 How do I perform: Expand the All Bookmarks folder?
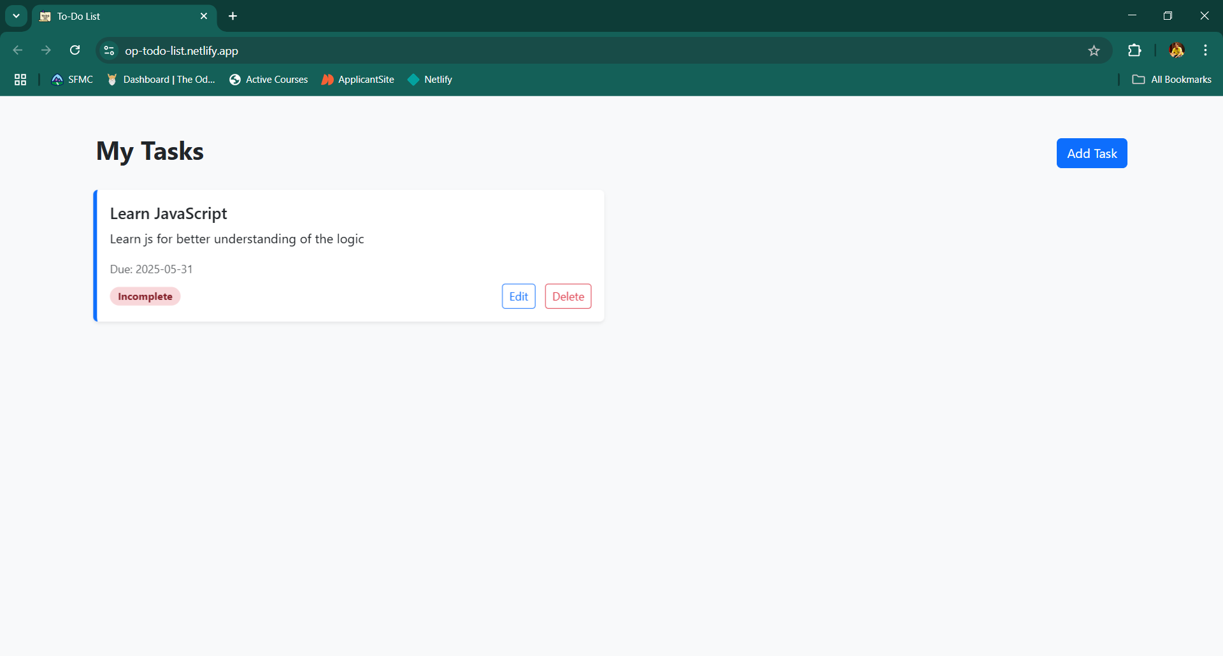[x=1171, y=80]
